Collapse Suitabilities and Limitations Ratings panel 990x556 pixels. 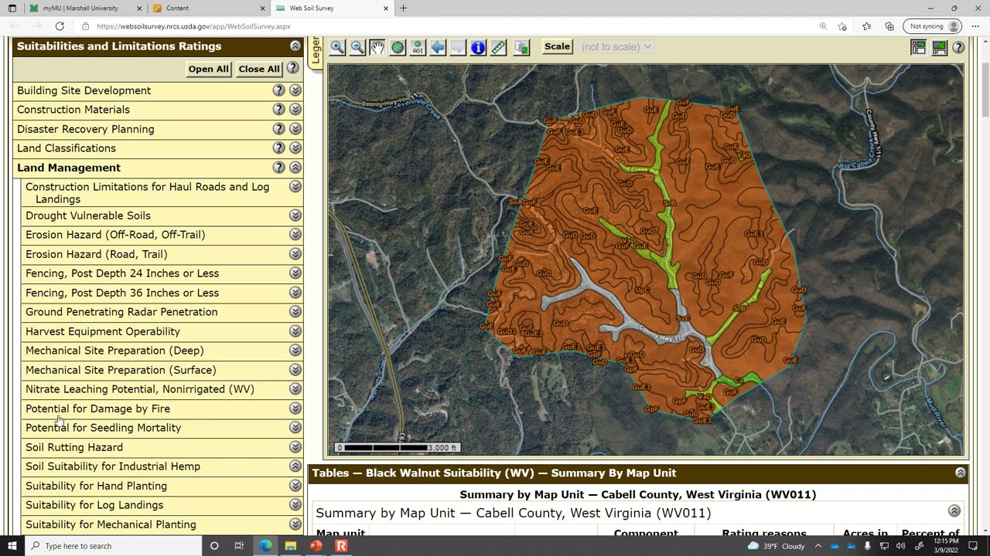295,46
